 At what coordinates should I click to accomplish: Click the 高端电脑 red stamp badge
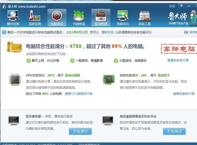179,49
